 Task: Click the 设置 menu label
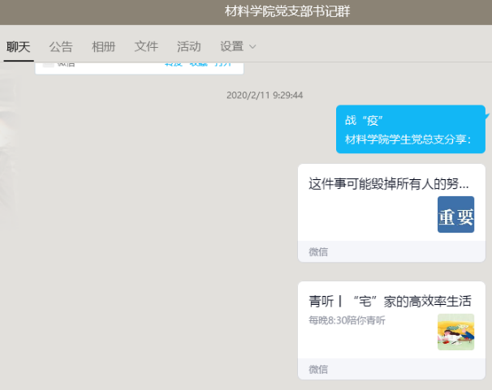(231, 46)
